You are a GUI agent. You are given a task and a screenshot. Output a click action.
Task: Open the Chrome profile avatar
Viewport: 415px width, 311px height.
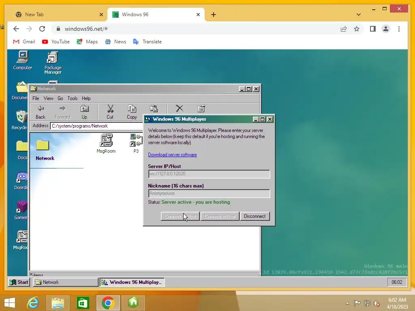tap(386, 29)
